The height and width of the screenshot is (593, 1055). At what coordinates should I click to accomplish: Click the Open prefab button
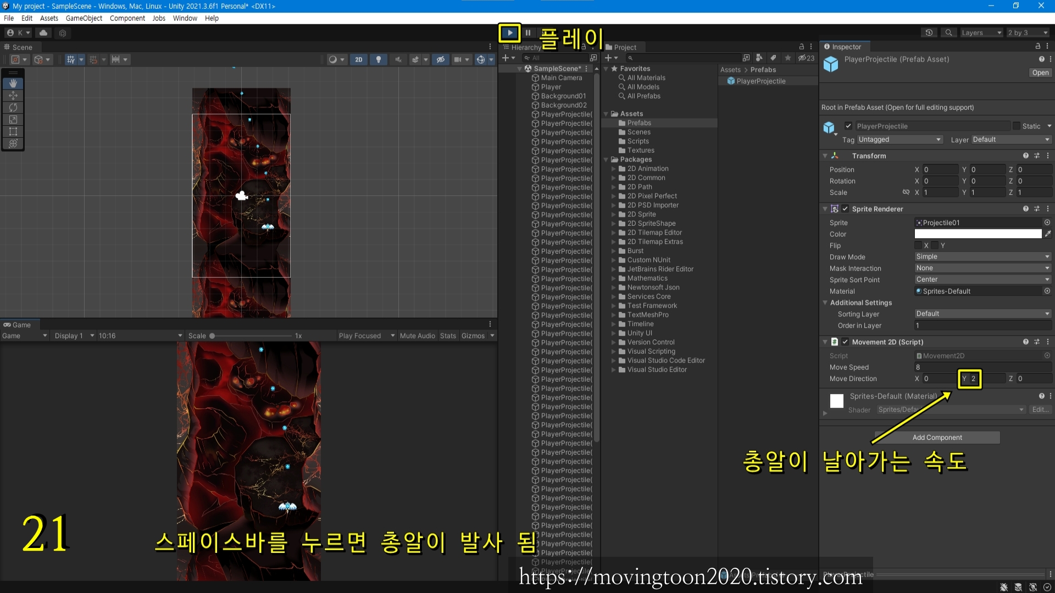1040,73
